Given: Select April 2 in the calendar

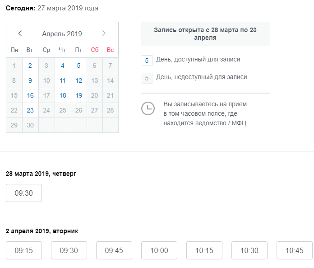Looking at the screenshot, I should 30,66.
